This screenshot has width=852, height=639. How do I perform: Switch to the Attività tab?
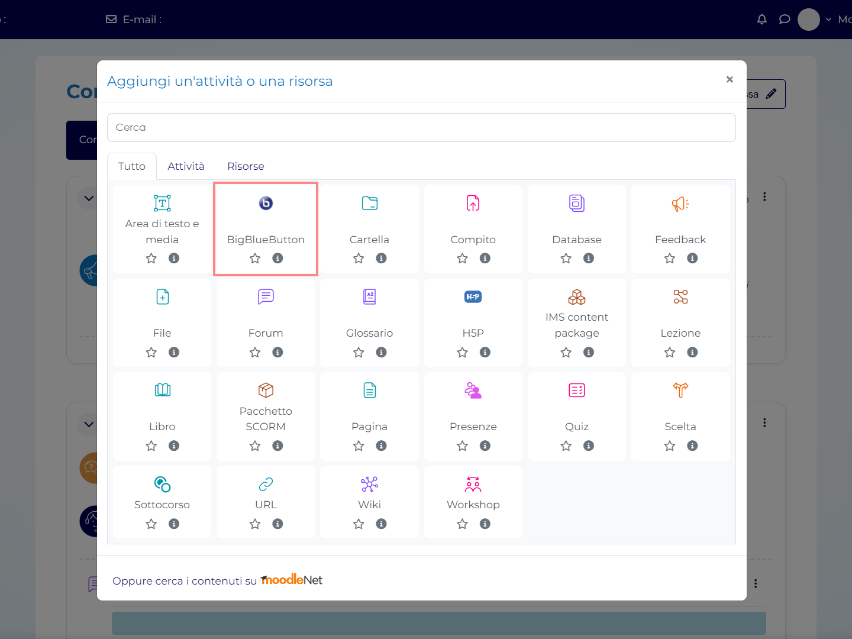186,166
